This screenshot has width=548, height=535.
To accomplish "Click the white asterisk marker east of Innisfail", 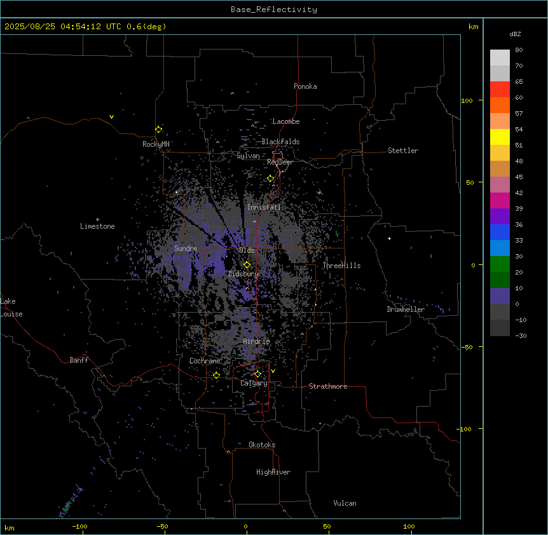I will [x=319, y=193].
